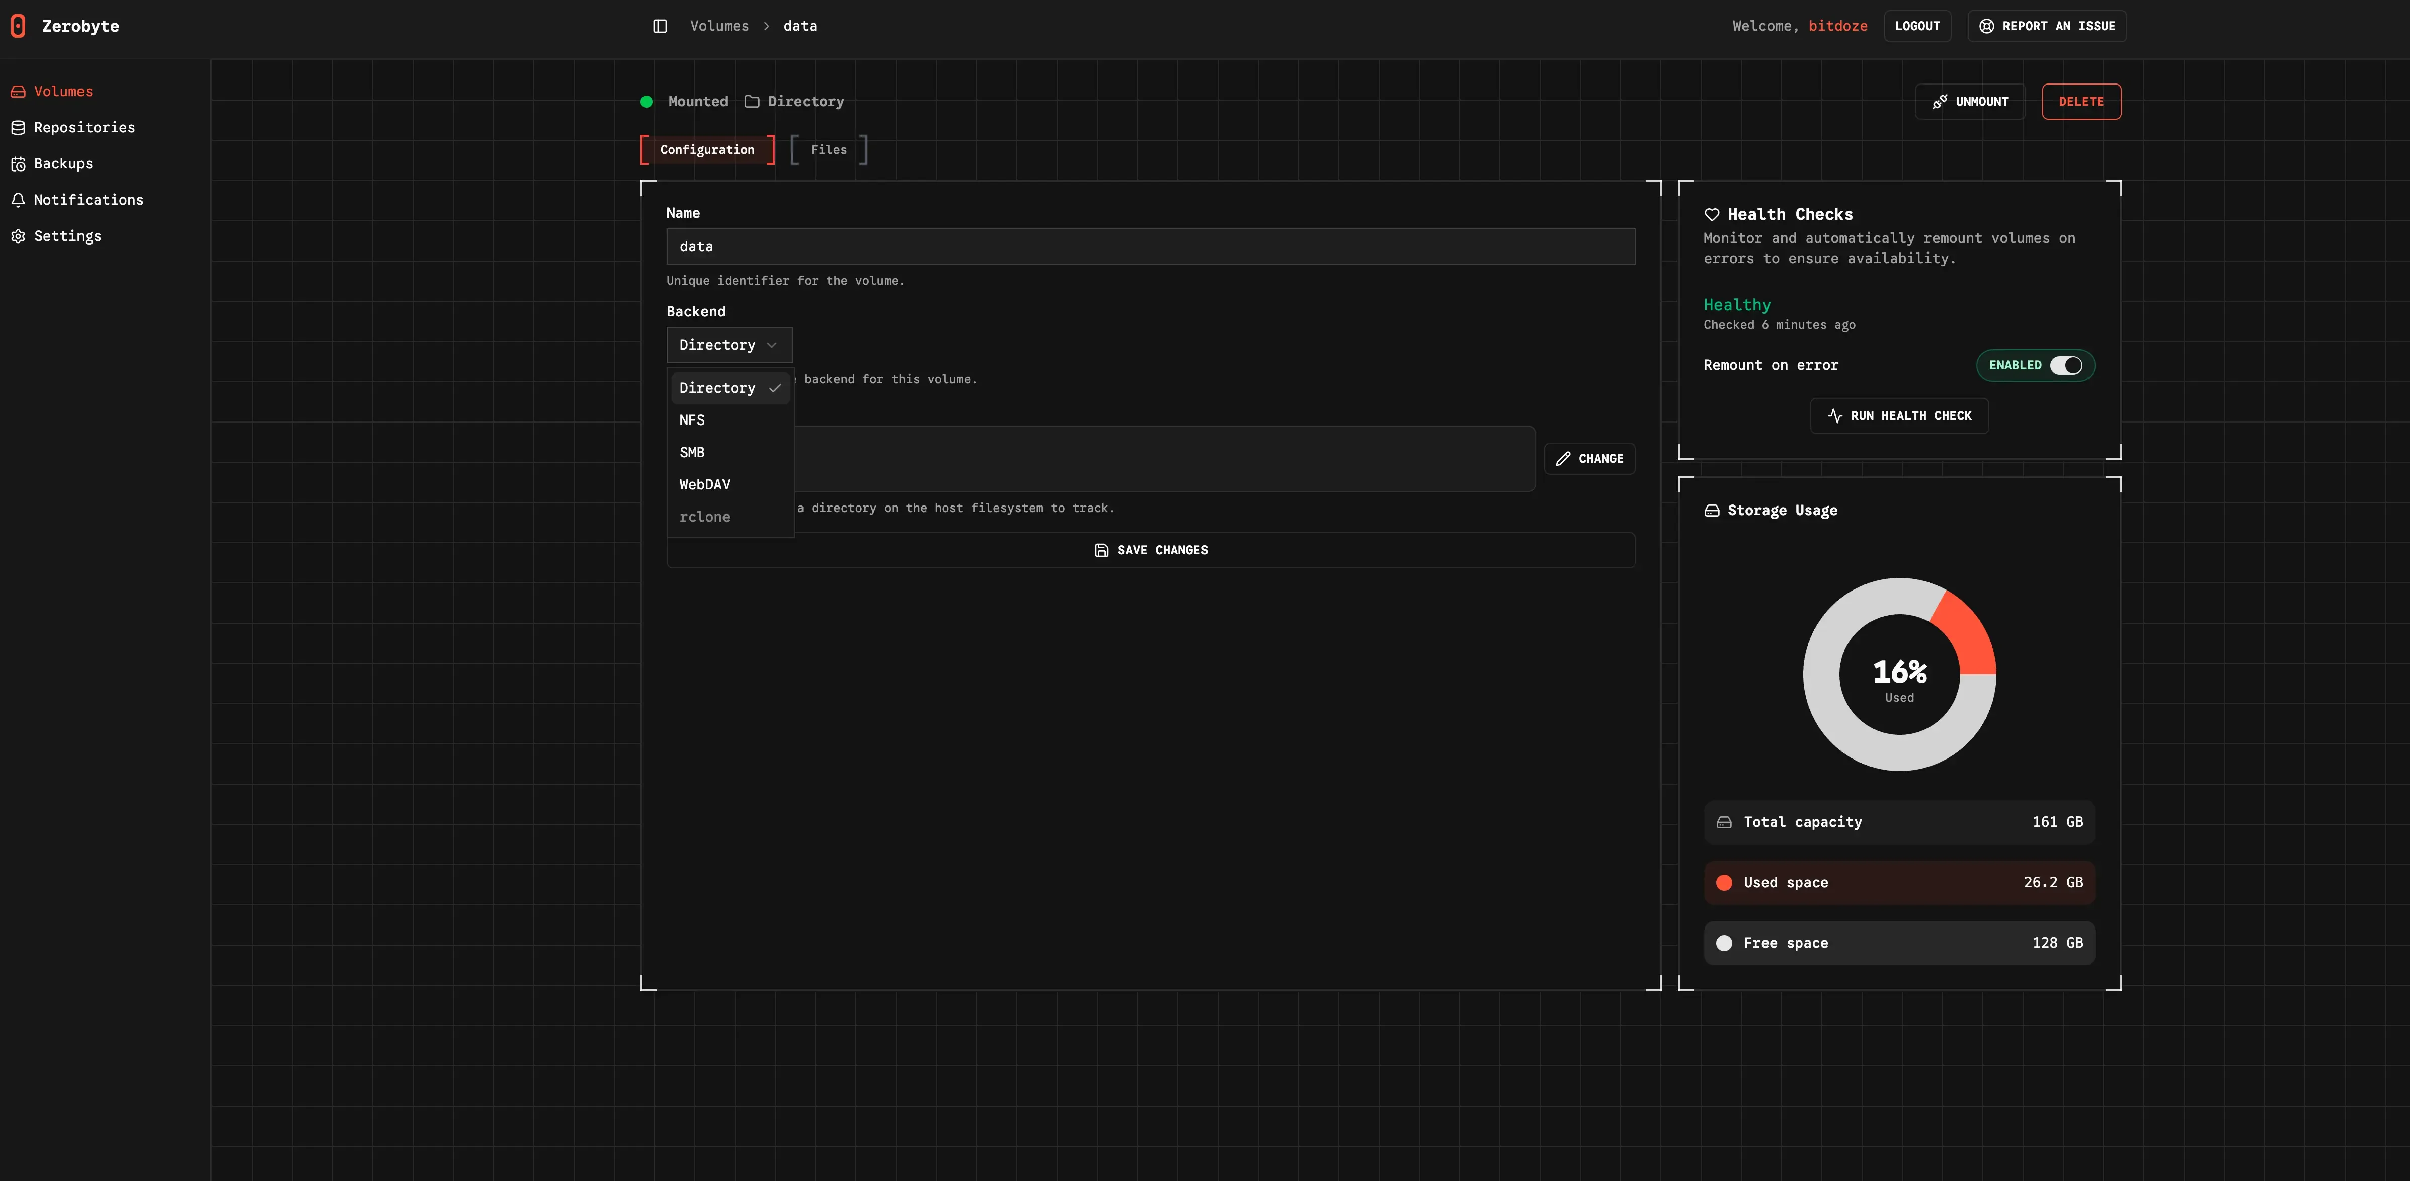This screenshot has width=2410, height=1181.
Task: Open Notifications via the bell icon
Action: point(18,200)
